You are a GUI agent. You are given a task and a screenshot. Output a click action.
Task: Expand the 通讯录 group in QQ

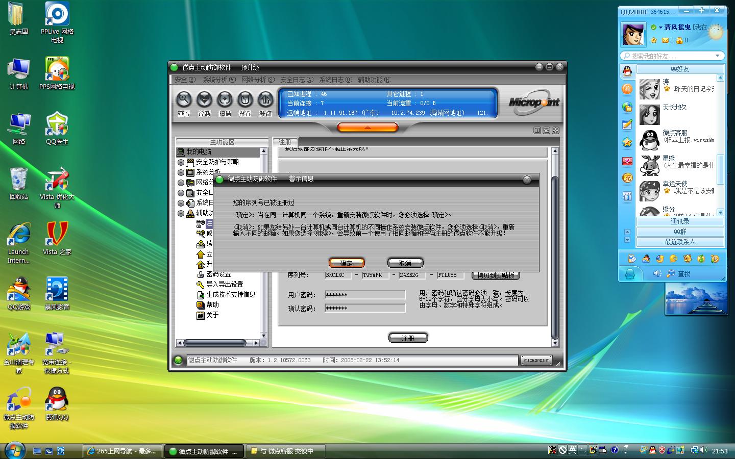pyautogui.click(x=680, y=221)
